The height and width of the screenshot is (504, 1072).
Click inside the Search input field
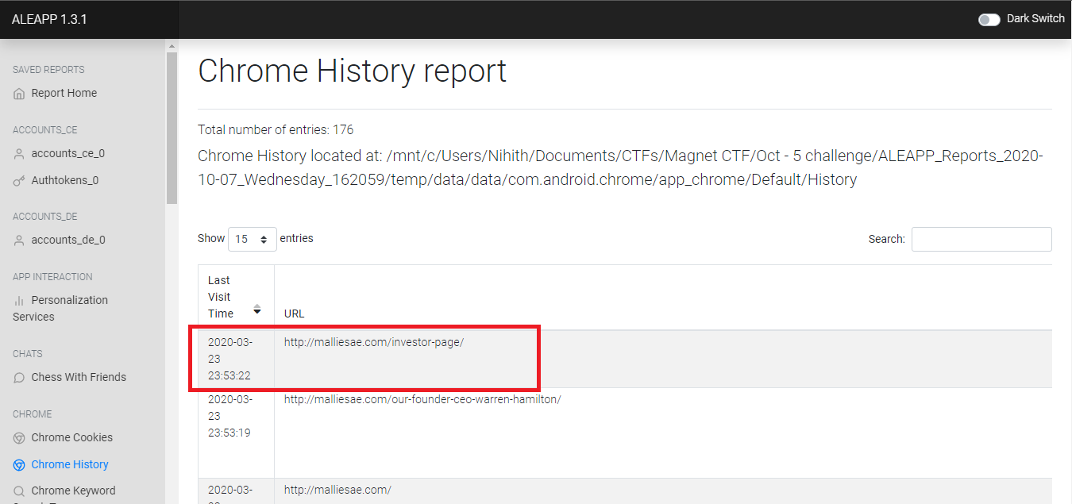point(981,239)
